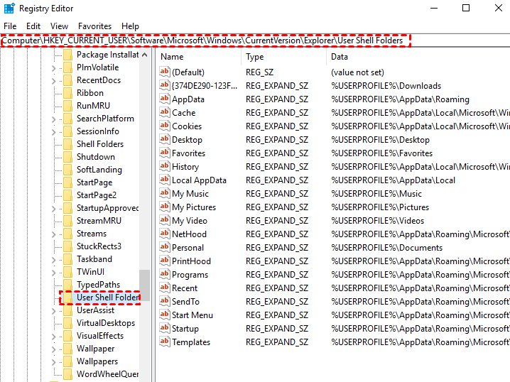This screenshot has height=382, width=510.
Task: Expand the SearchPlatform key
Action: pos(54,119)
